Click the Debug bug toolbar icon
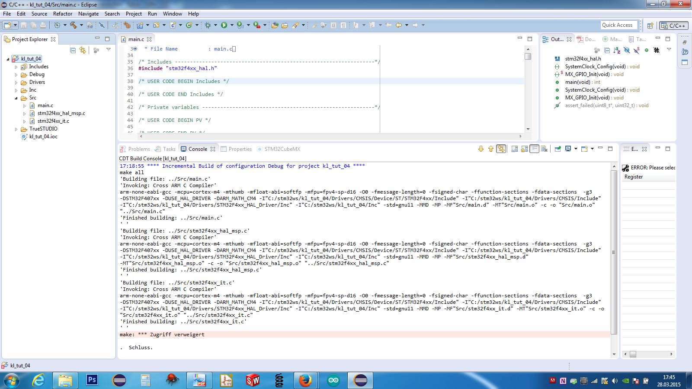The height and width of the screenshot is (389, 692). coord(208,25)
